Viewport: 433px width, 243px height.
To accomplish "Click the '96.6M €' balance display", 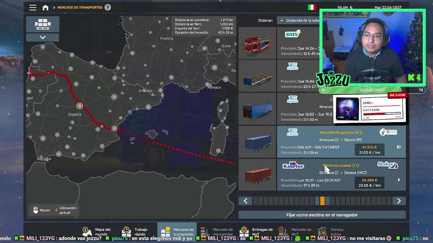I will pyautogui.click(x=345, y=7).
